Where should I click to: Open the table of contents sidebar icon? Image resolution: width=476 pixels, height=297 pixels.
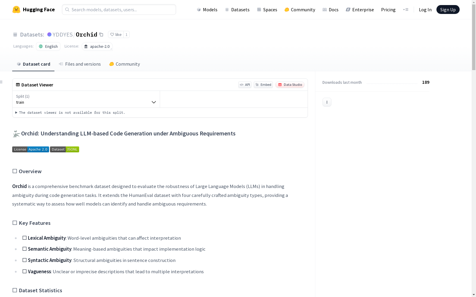click(1, 82)
